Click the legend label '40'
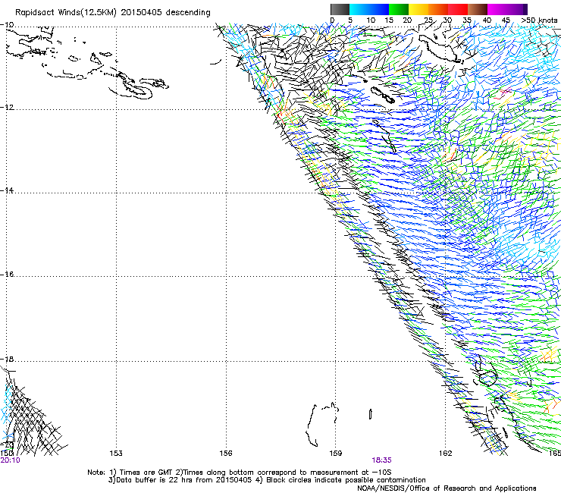 [x=487, y=20]
